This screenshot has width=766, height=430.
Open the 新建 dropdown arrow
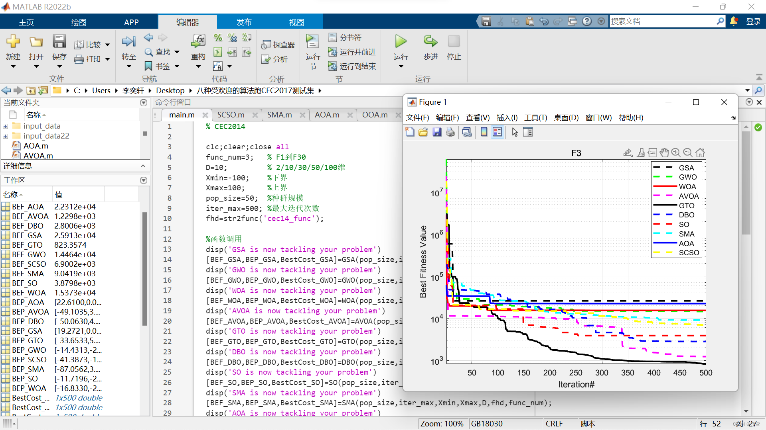click(x=13, y=66)
